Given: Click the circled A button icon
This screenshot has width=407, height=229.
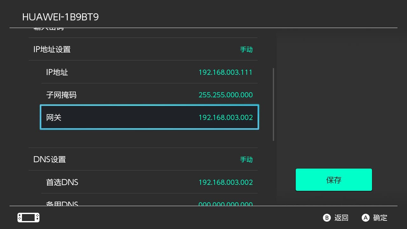Looking at the screenshot, I should pyautogui.click(x=366, y=218).
